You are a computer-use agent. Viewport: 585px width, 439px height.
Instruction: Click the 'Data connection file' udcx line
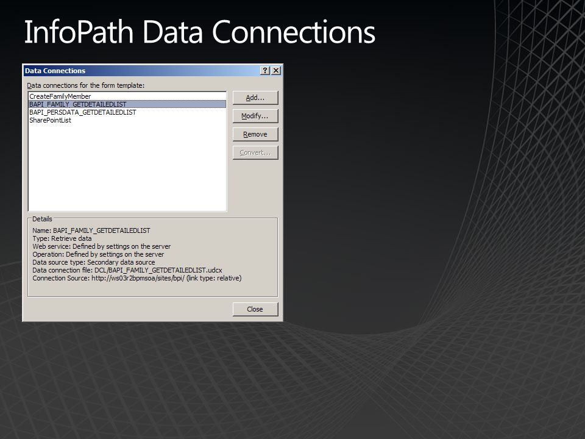(x=127, y=270)
